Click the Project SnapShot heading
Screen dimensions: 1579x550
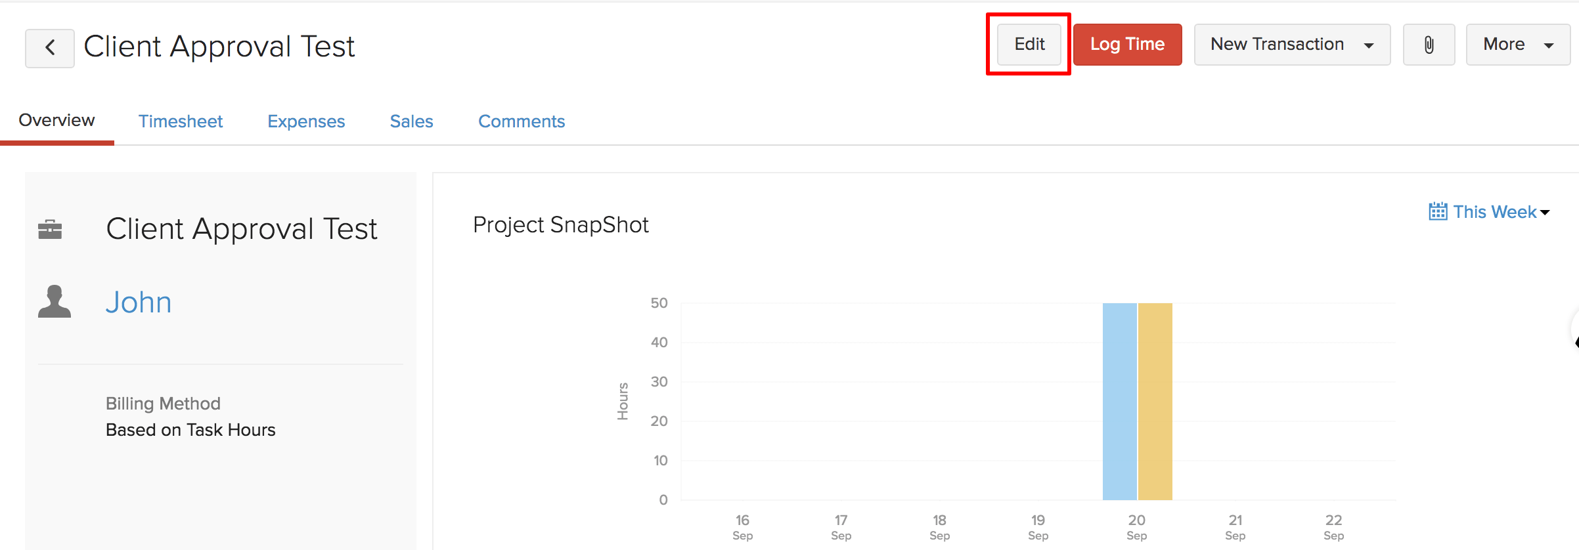[560, 225]
